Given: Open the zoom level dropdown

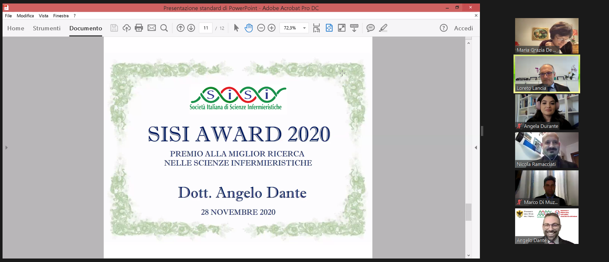Looking at the screenshot, I should point(304,28).
